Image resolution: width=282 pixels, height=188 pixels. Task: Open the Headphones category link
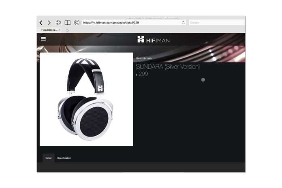(144, 58)
